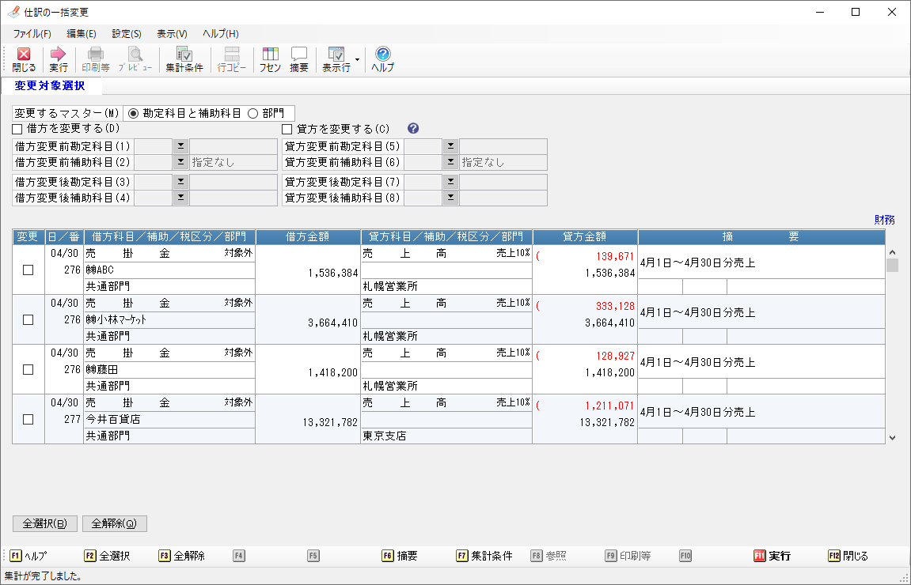Click the 行コピー toolbar icon
The height and width of the screenshot is (585, 911).
pos(232,59)
